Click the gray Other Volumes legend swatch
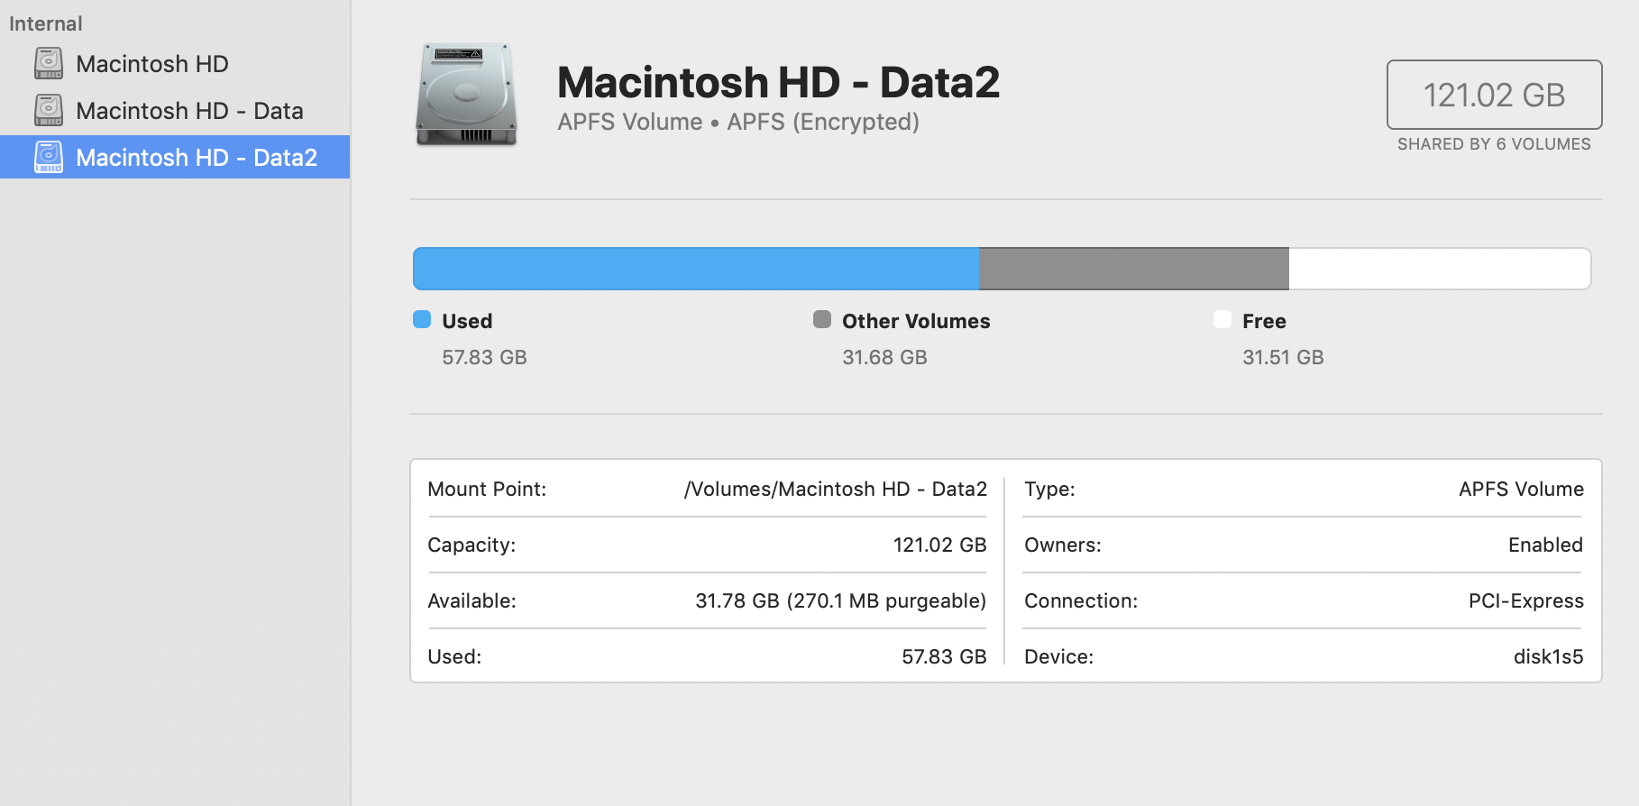This screenshot has height=806, width=1639. click(822, 320)
